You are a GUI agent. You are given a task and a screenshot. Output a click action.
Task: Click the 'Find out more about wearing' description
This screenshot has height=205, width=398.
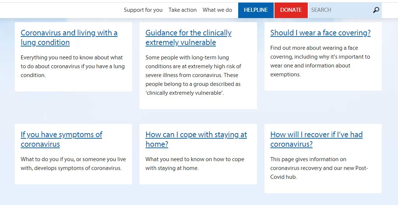320,61
